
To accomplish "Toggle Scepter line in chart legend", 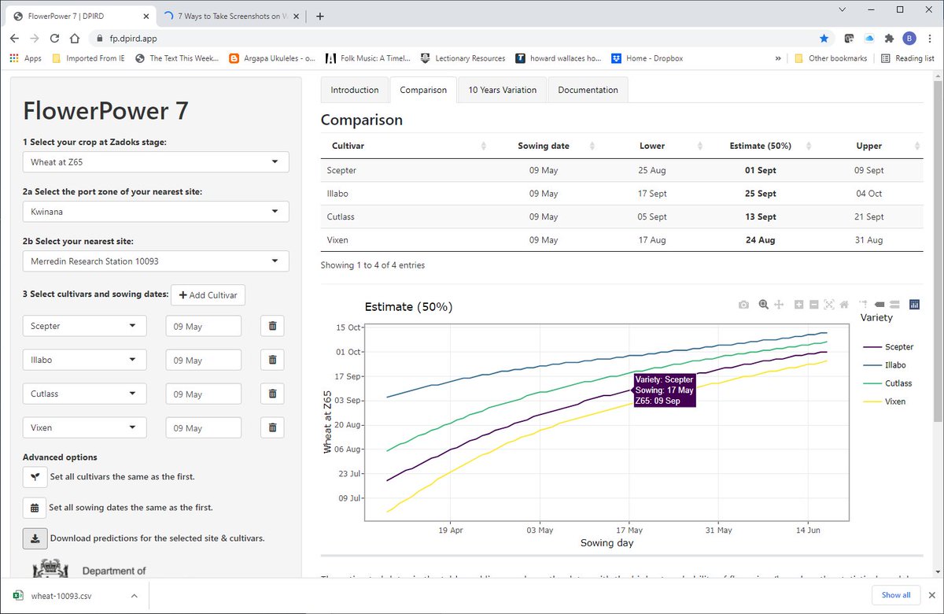I will (x=888, y=347).
